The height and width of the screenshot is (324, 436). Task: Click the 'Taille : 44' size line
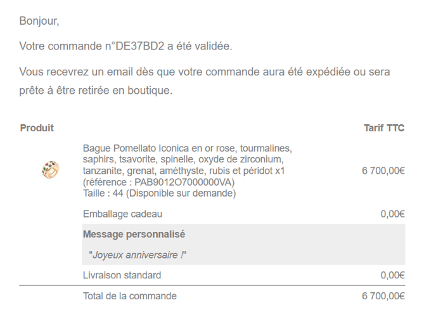pyautogui.click(x=159, y=193)
